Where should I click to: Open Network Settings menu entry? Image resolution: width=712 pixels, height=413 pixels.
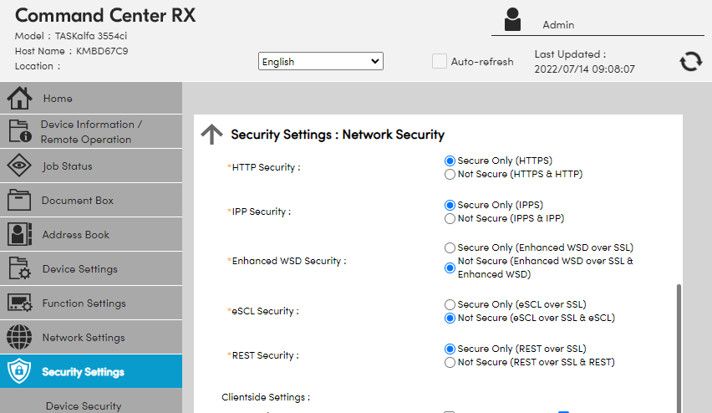[91, 338]
